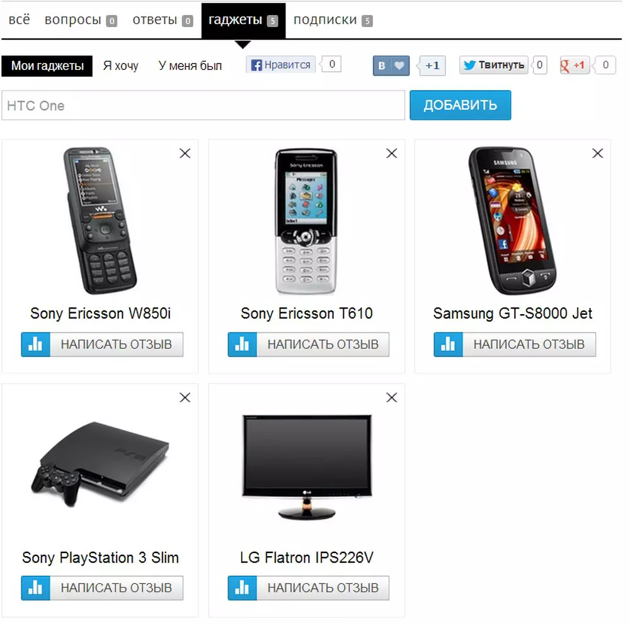Remove Sony Ericsson W850i with its X icon

point(185,154)
